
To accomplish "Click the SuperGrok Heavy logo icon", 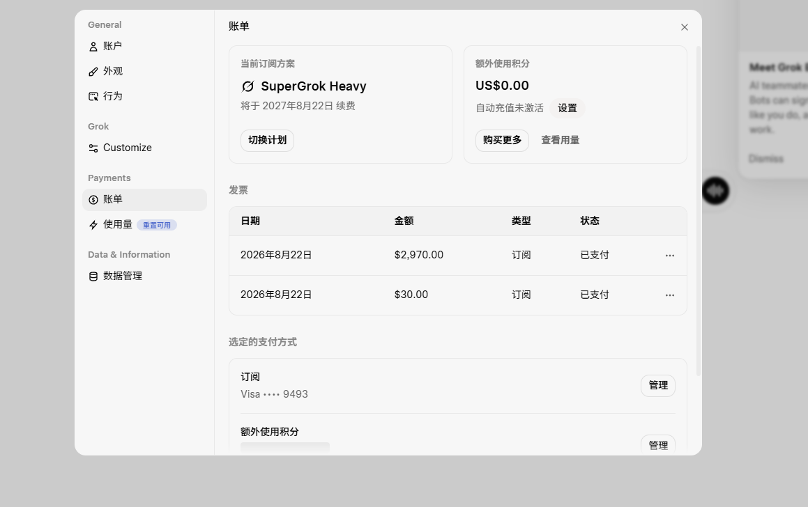I will pos(248,86).
